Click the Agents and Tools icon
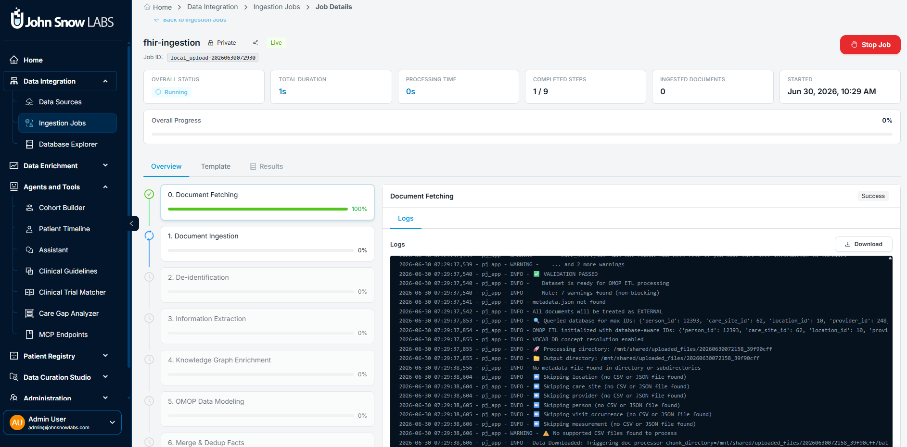This screenshot has width=907, height=447. (14, 187)
